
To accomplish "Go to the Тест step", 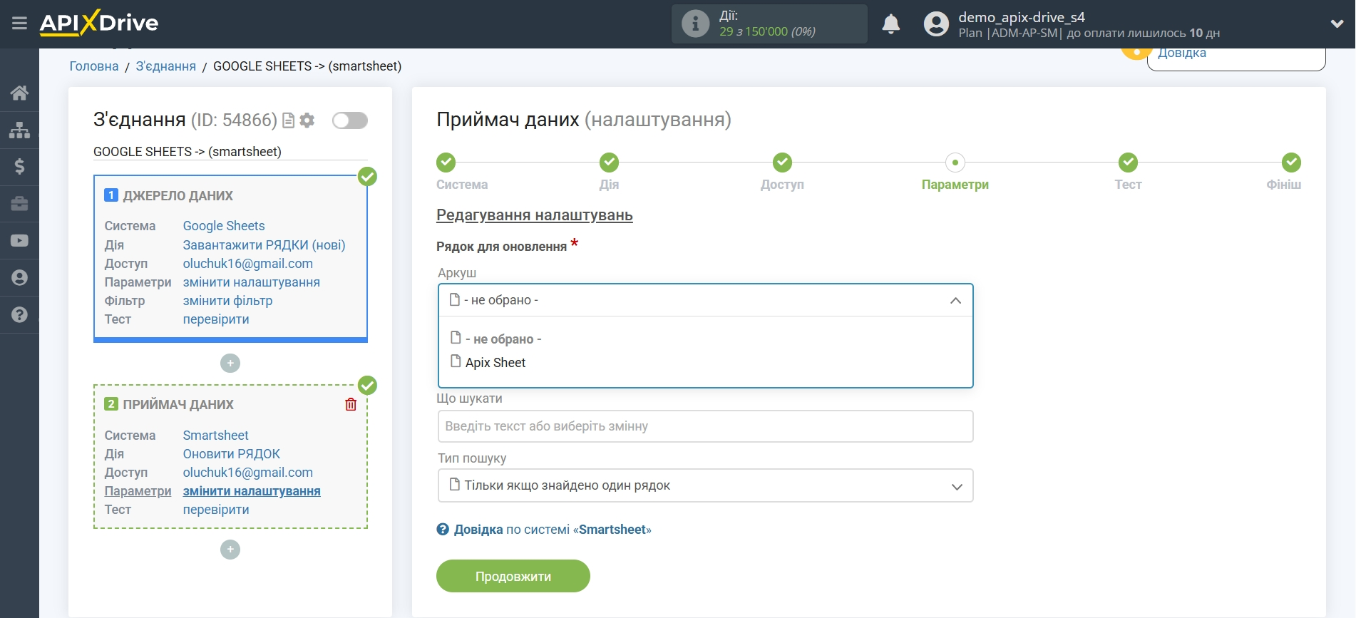I will point(1128,163).
